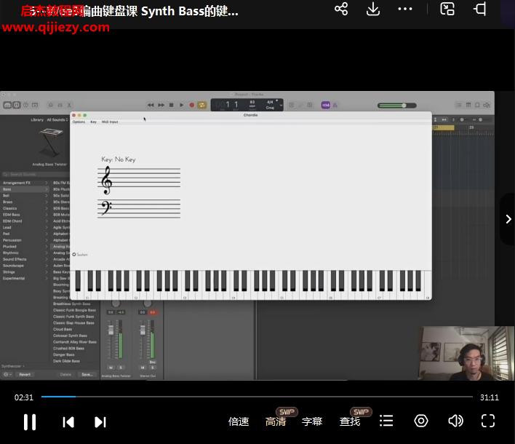
Task: Open the player settings ring icon
Action: click(x=421, y=421)
